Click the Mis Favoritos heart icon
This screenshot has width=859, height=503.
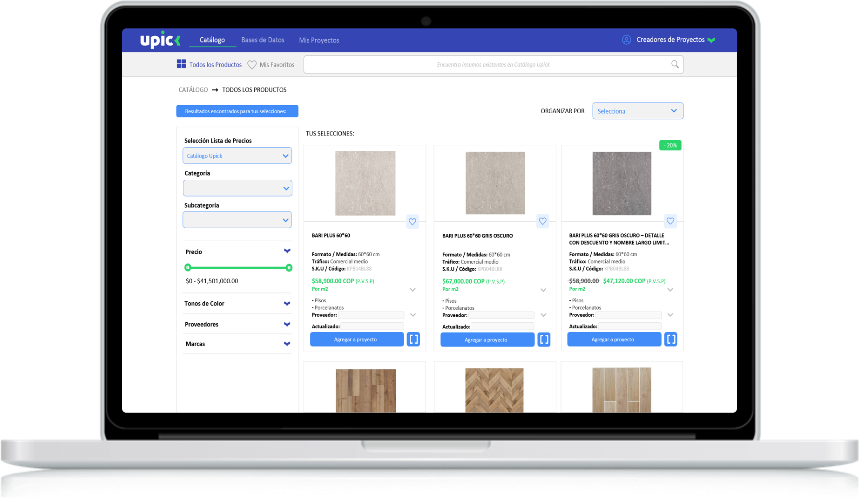252,65
